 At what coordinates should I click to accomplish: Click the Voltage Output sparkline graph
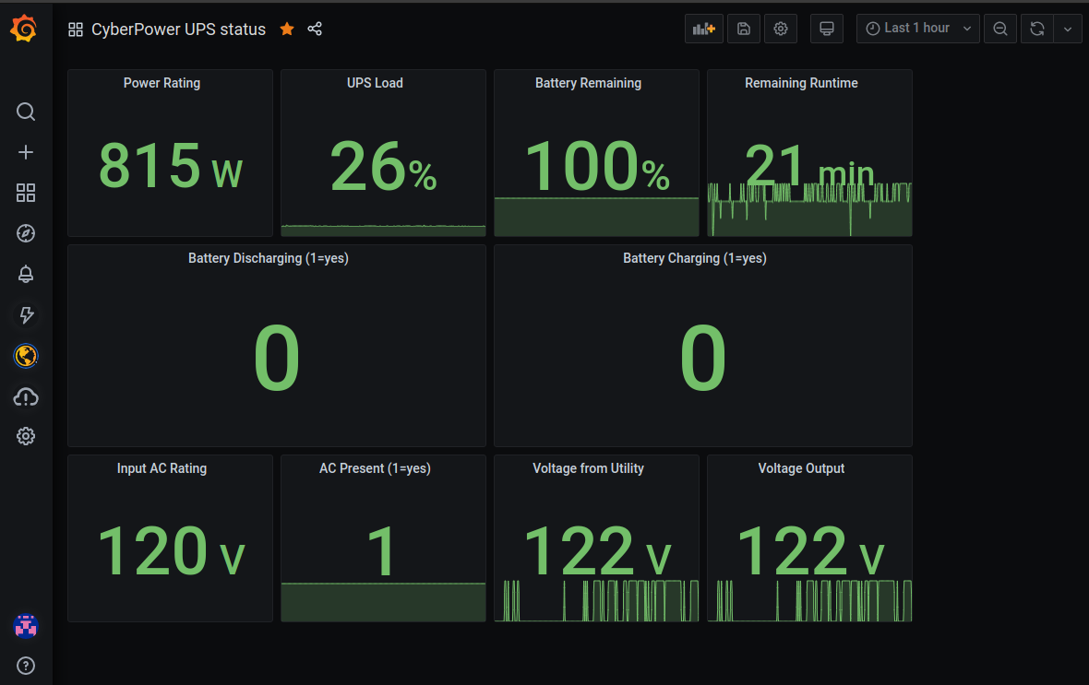coord(809,600)
